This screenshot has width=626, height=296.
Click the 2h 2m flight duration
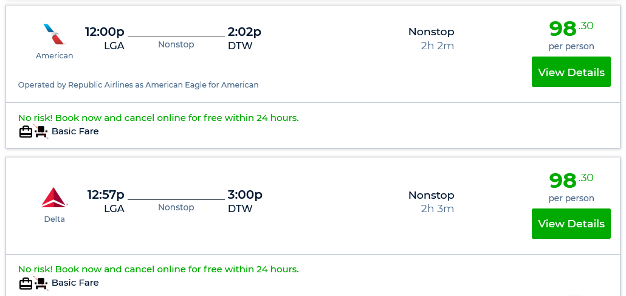(437, 46)
